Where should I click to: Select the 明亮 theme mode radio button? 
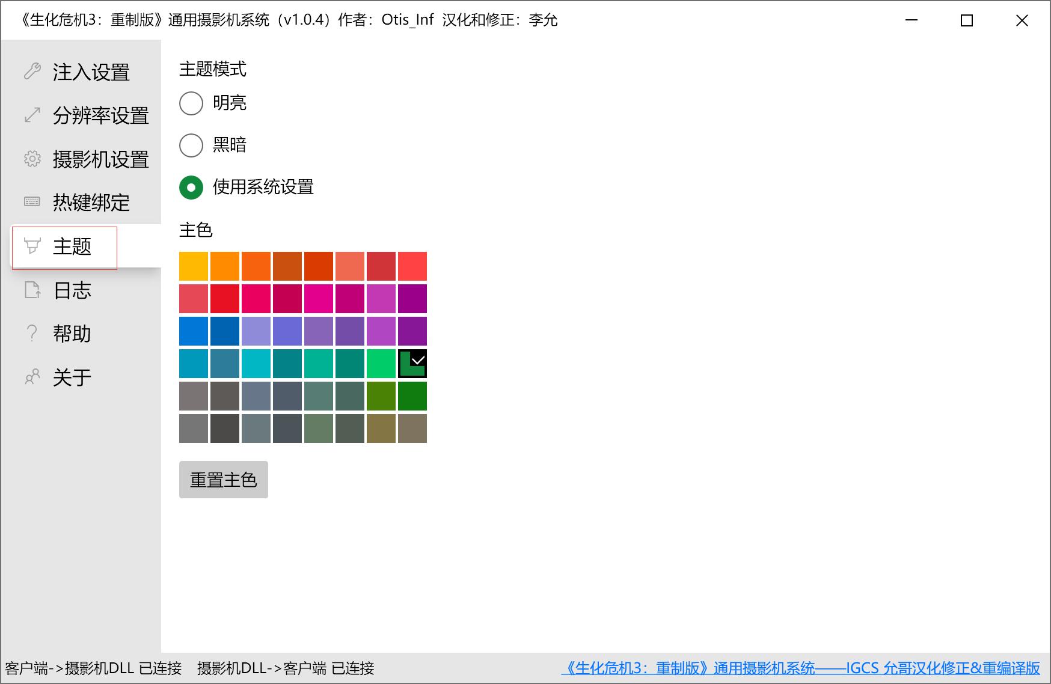pos(191,103)
